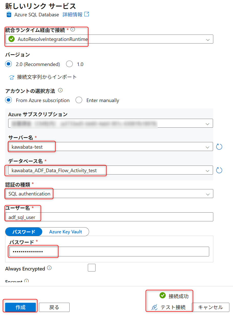Viewport: 233px width, 315px height.
Task: Open the データベース名 dropdown
Action: [x=111, y=170]
